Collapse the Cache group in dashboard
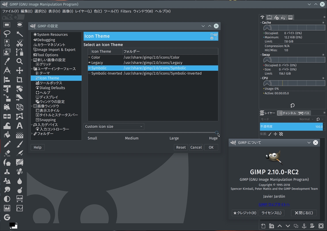The height and width of the screenshot is (231, 327). point(261,23)
